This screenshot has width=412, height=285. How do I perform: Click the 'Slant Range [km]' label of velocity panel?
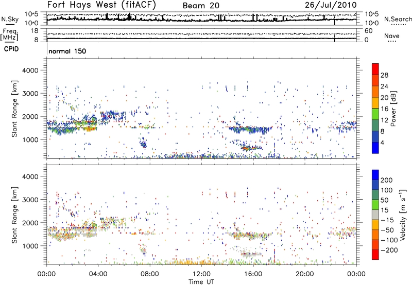coord(14,215)
